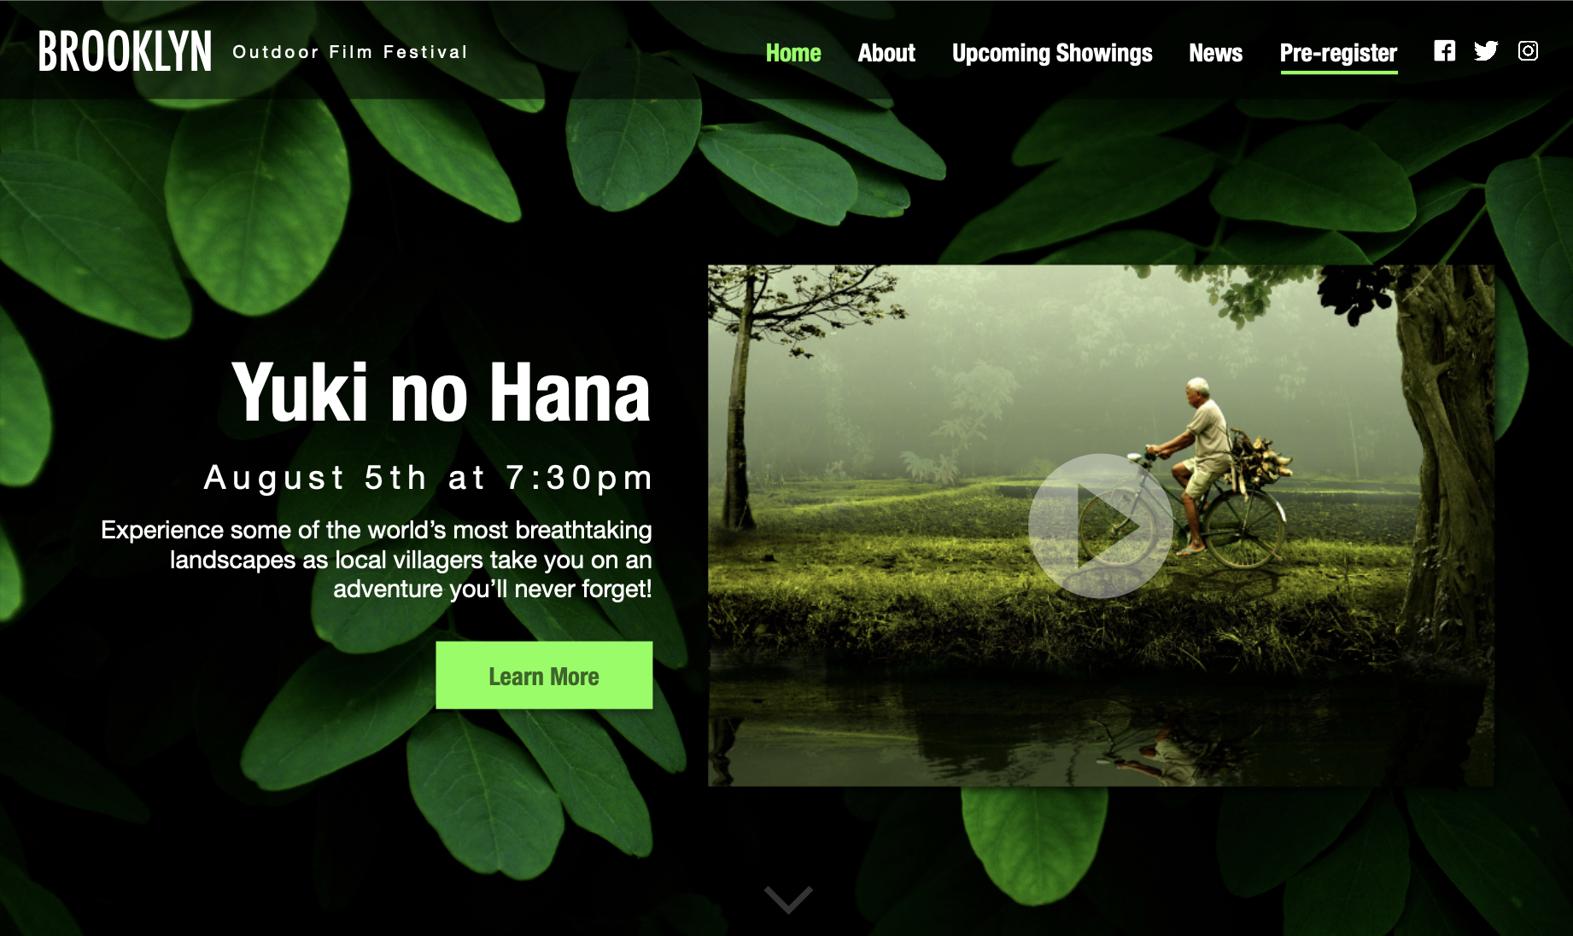The image size is (1573, 936).
Task: Open the festival's Facebook page icon
Action: (1444, 51)
